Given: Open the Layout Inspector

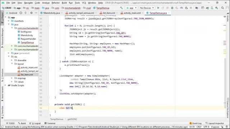Looking at the screenshot, I should [x=215, y=123].
